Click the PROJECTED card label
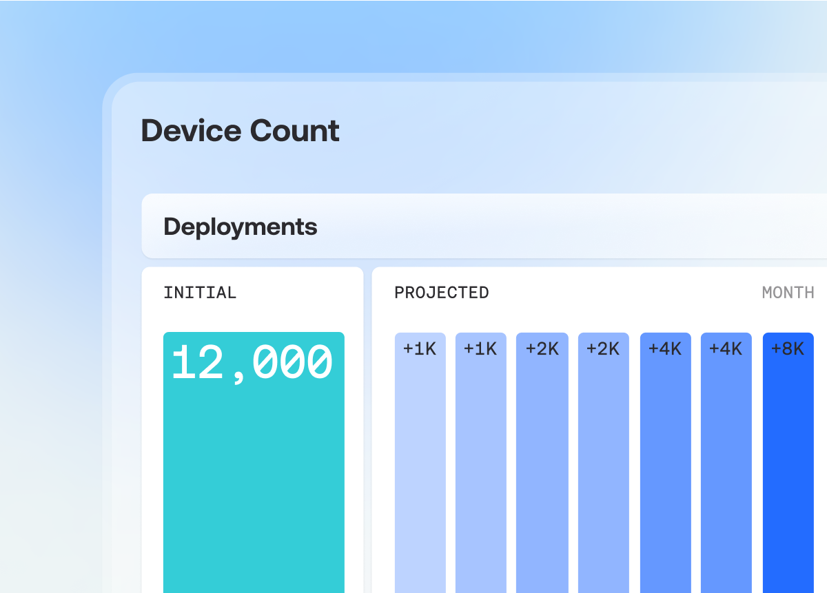The width and height of the screenshot is (827, 593). click(x=441, y=293)
